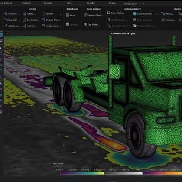The width and height of the screenshot is (182, 182).
Task: Open Manual mesh adaption
Action: pos(167,14)
